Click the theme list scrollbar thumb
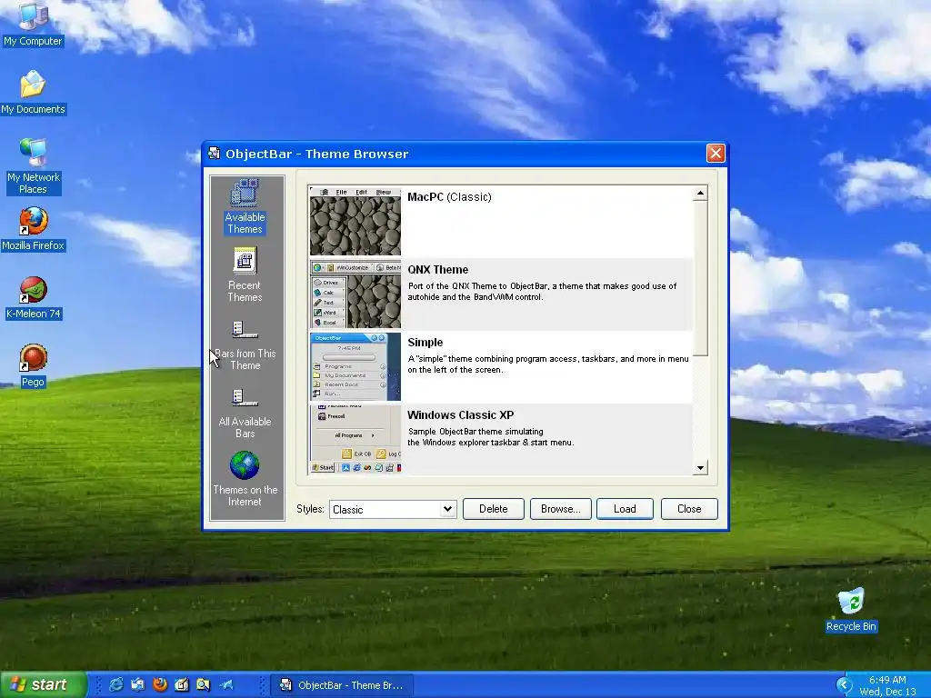The image size is (931, 698). (700, 278)
